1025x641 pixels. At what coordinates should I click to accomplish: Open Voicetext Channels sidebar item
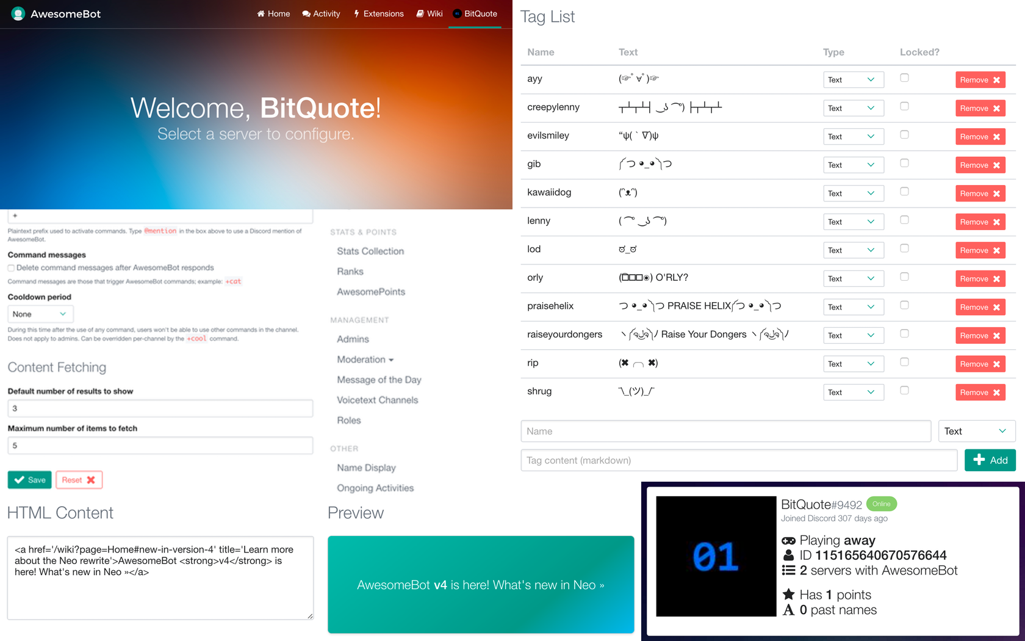pos(377,400)
